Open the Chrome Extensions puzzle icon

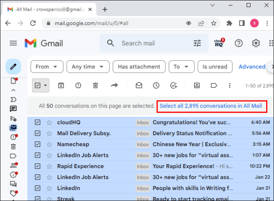(x=229, y=23)
